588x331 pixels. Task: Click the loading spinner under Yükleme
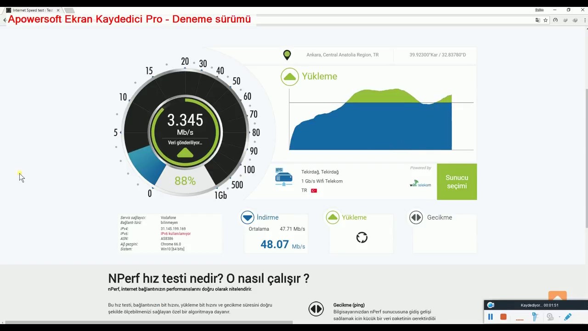click(x=362, y=238)
